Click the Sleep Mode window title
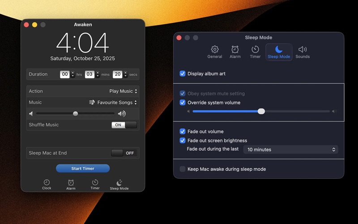 click(x=259, y=38)
